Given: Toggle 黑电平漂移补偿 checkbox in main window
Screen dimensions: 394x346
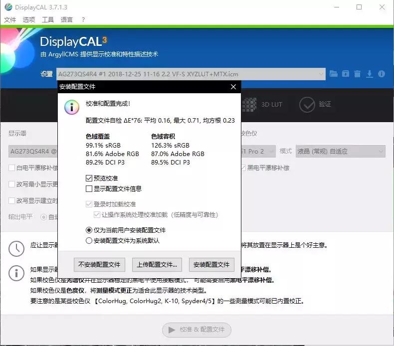Looking at the screenshot, I should coord(243,168).
